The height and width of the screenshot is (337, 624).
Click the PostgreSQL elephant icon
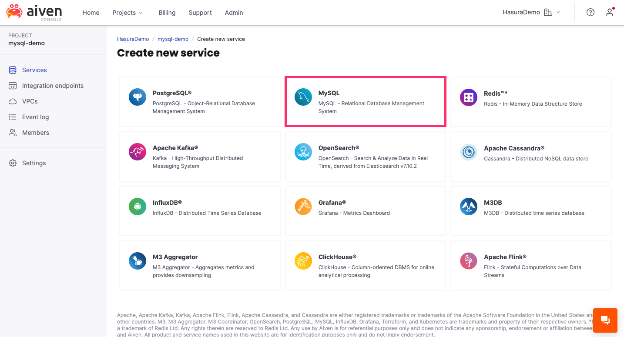[x=138, y=97]
